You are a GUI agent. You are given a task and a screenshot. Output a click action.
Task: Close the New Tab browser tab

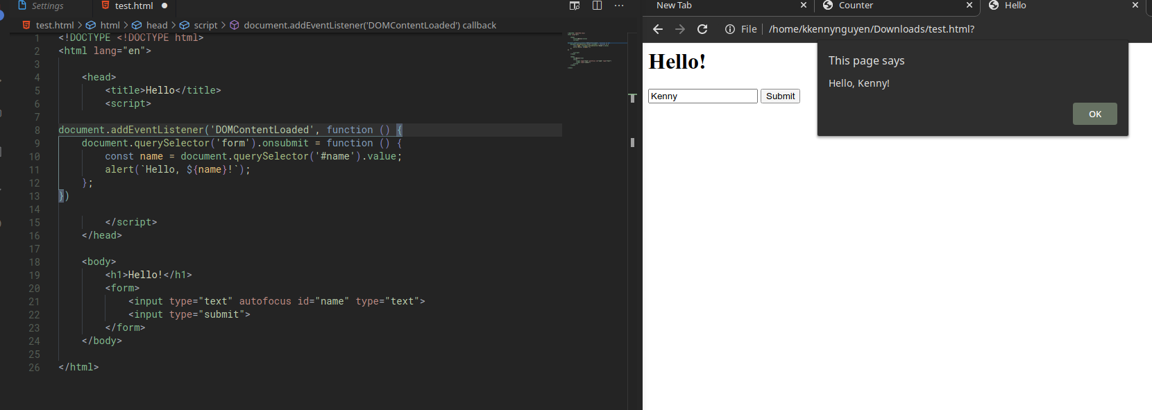pyautogui.click(x=804, y=6)
